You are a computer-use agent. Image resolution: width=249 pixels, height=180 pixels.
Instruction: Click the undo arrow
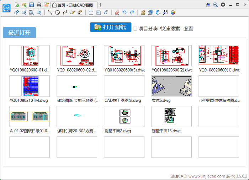pyautogui.click(x=124, y=12)
